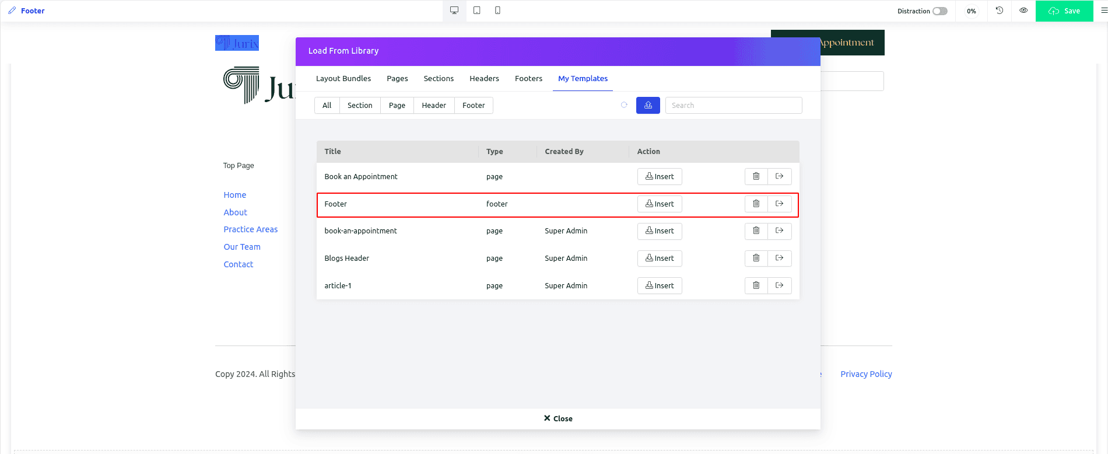Open hamburger menu at top right
The width and height of the screenshot is (1108, 454).
pyautogui.click(x=1103, y=11)
